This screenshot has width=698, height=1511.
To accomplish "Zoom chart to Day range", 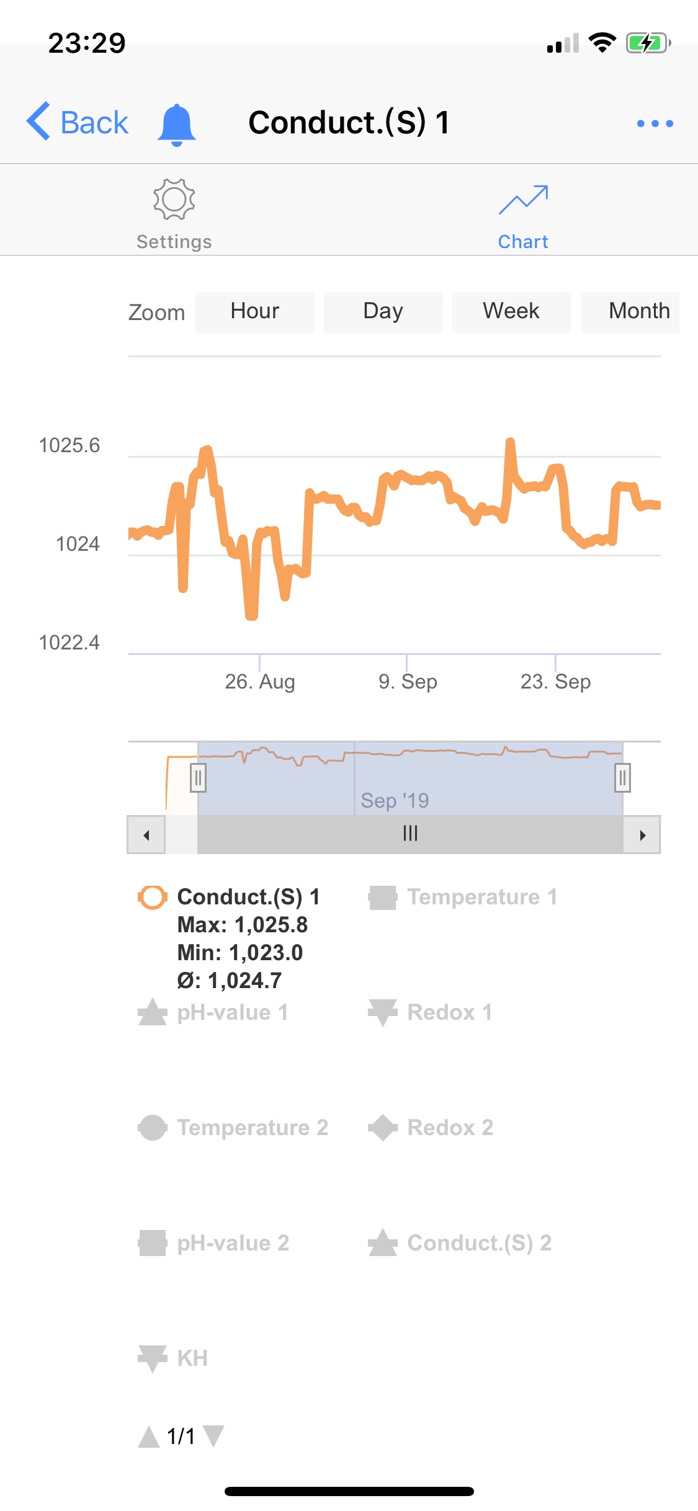I will [383, 312].
